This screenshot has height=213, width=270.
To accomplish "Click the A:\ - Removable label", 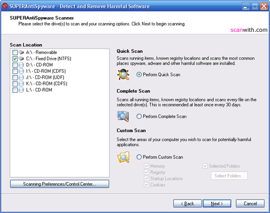I will point(42,52).
